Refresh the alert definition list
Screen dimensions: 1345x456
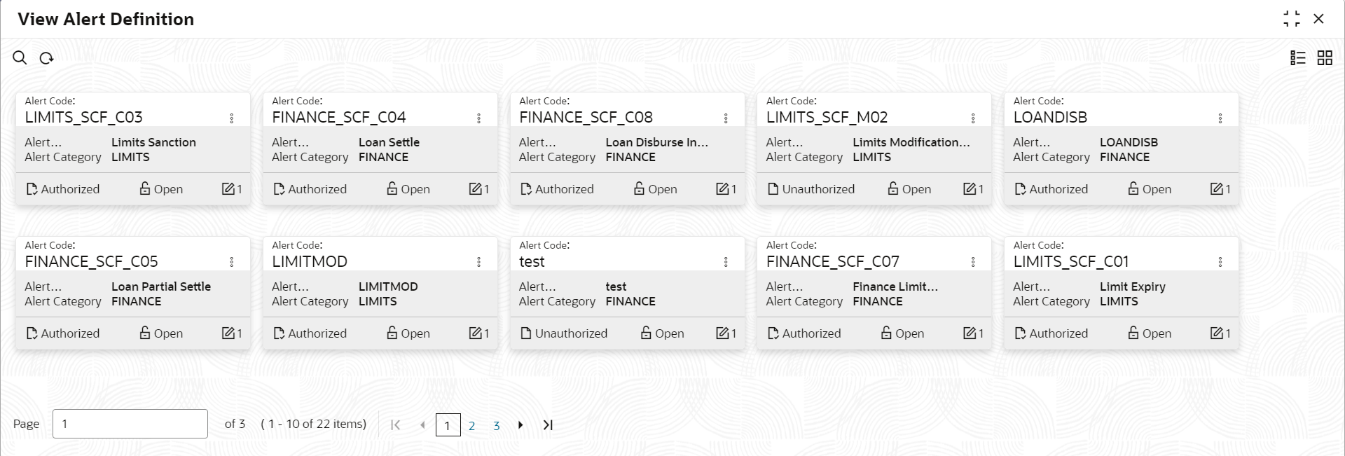[46, 58]
